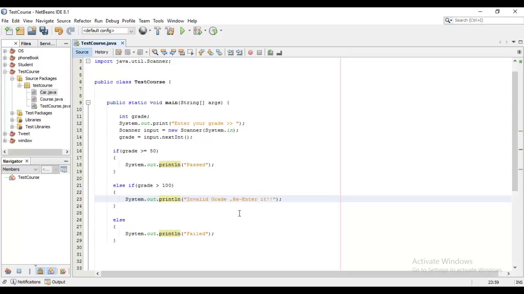
Task: Switch to the Files tab
Action: (x=26, y=43)
